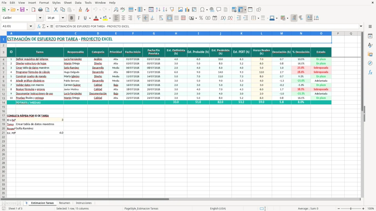The width and height of the screenshot is (376, 211).
Task: Click the Define Print Area icon
Action: pos(234,10)
